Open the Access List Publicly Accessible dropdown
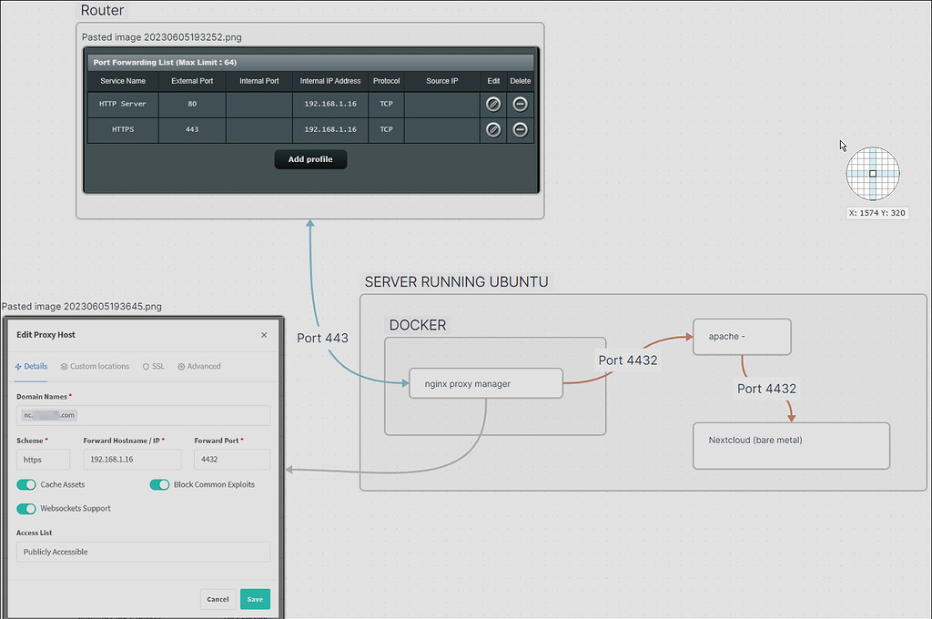 point(143,552)
